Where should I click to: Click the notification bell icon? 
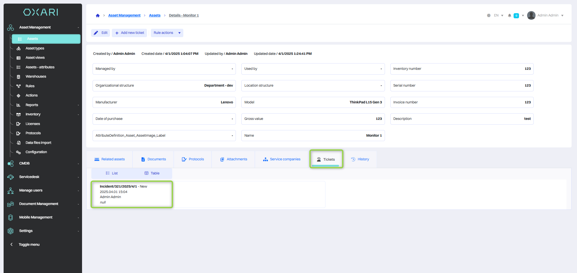(x=509, y=16)
